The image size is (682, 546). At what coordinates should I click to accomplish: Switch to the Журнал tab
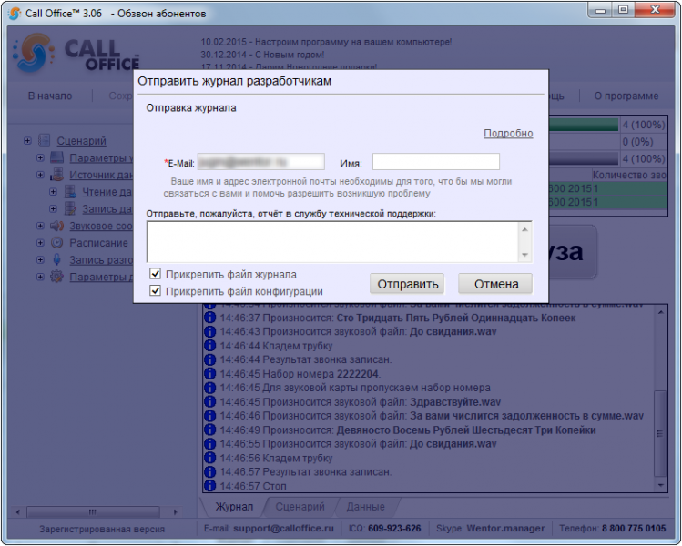[x=234, y=507]
